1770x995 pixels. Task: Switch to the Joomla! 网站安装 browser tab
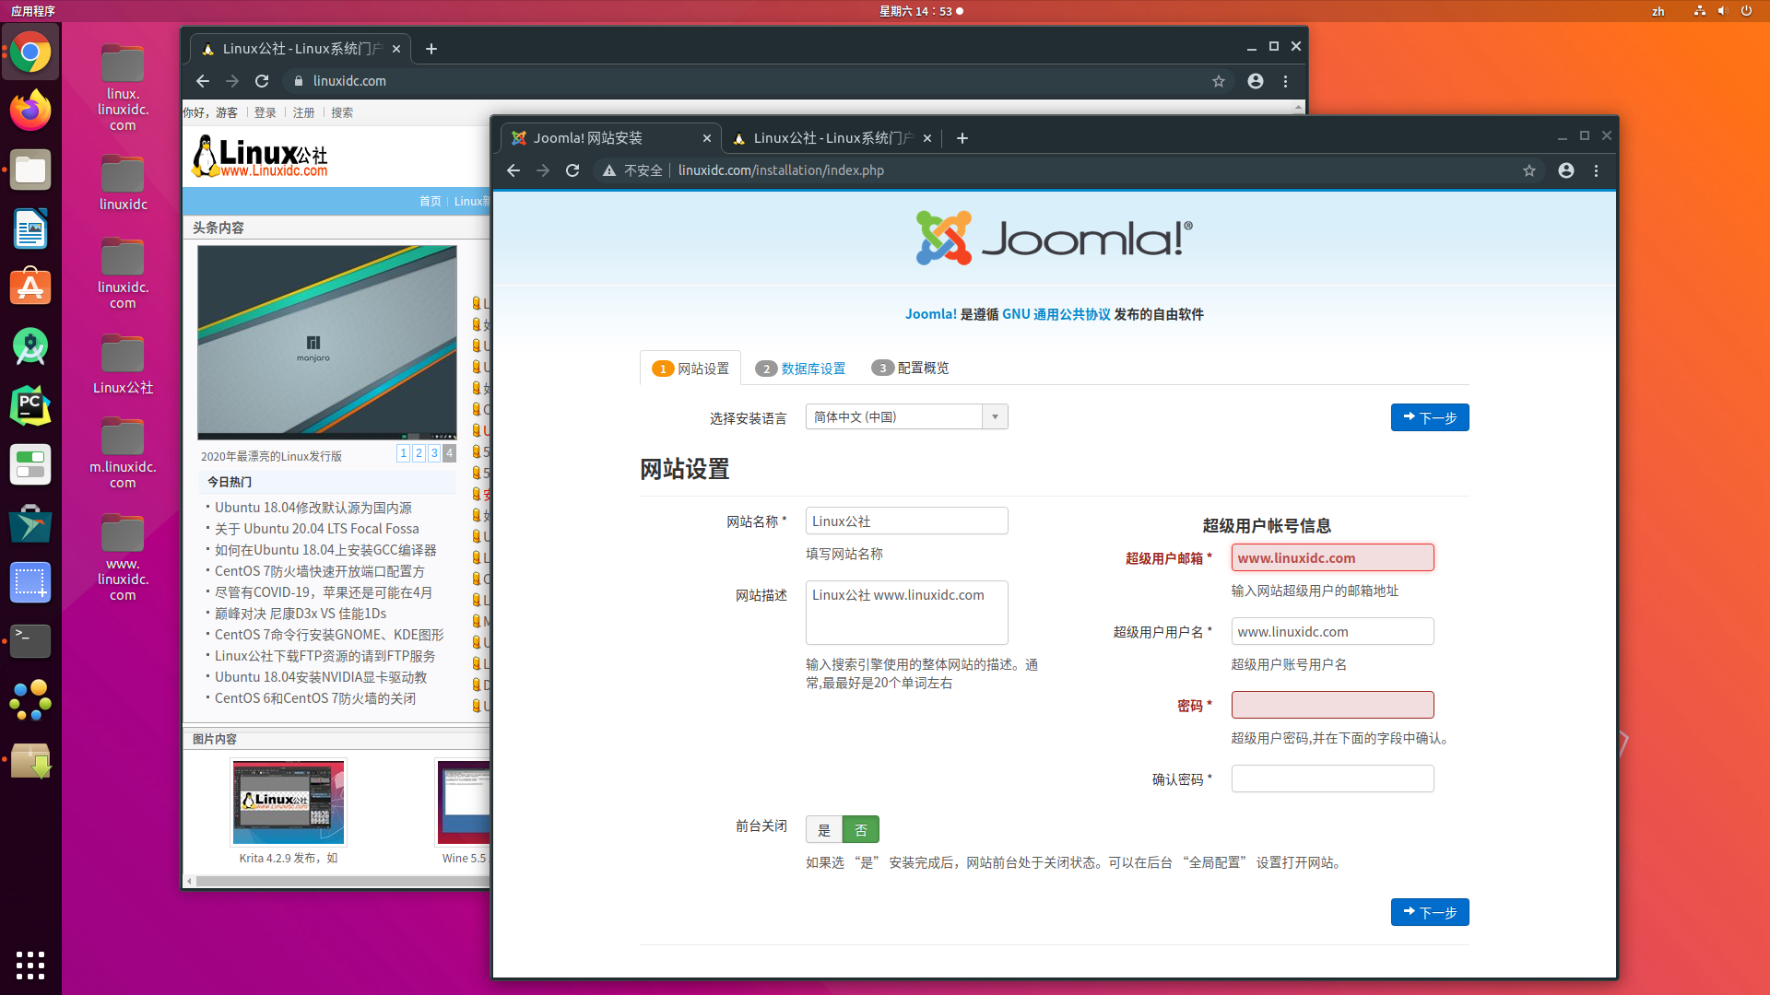[x=608, y=138]
